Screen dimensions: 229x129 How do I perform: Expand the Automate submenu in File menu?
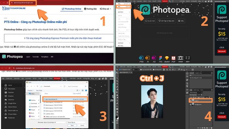coord(124,43)
